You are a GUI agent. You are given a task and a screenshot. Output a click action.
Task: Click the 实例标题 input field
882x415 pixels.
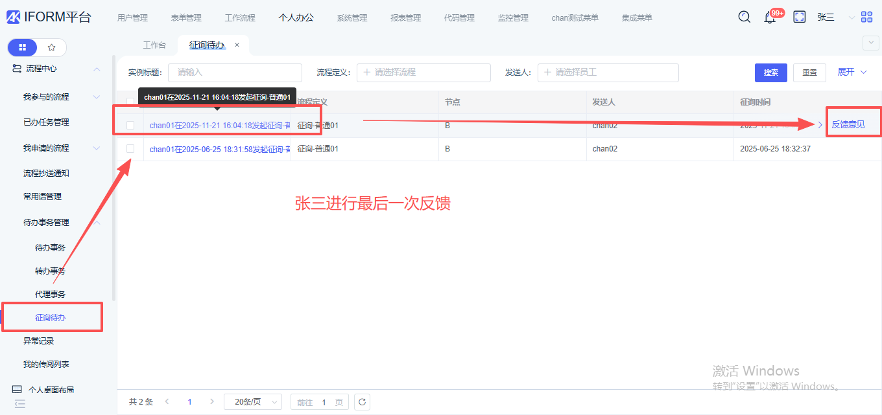click(x=235, y=73)
